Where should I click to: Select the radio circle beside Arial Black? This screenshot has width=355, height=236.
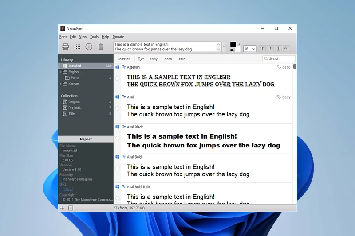pos(117,138)
